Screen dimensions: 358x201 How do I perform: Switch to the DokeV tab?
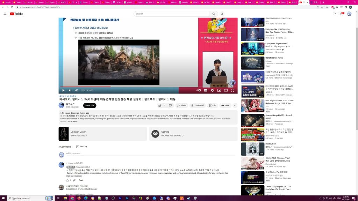[x=227, y=2]
